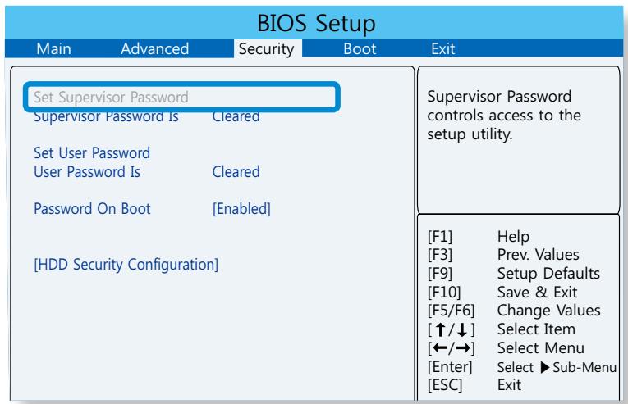Go to the Boot tab
Viewport: 628px width, 404px height.
[359, 50]
